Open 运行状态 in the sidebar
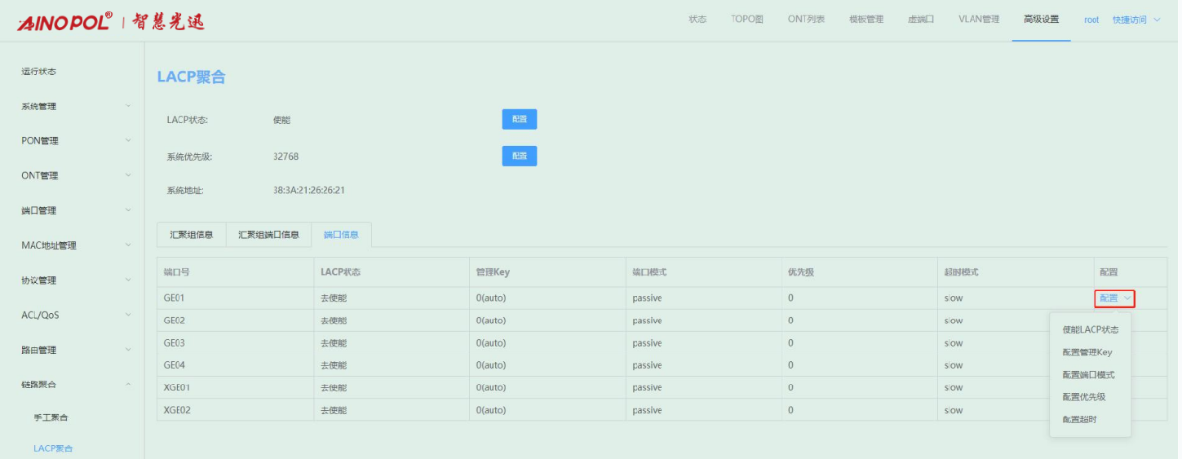1182x459 pixels. [39, 72]
